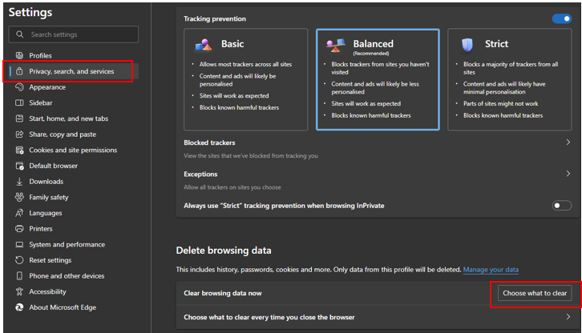
Task: Click the Basic tracking shapes icon
Action: tap(204, 45)
